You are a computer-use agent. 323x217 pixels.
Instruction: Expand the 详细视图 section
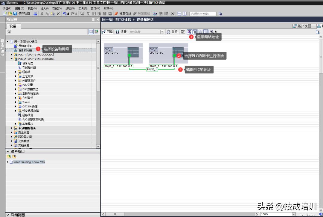(8, 215)
